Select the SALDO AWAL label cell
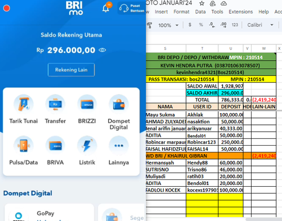The image size is (282, 221). [202, 86]
